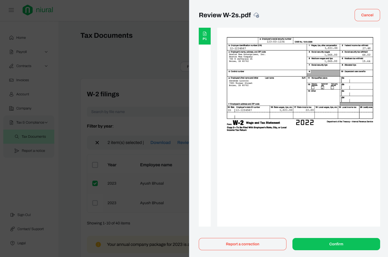The width and height of the screenshot is (388, 257).
Task: Toggle the select-all header checkbox
Action: click(95, 165)
